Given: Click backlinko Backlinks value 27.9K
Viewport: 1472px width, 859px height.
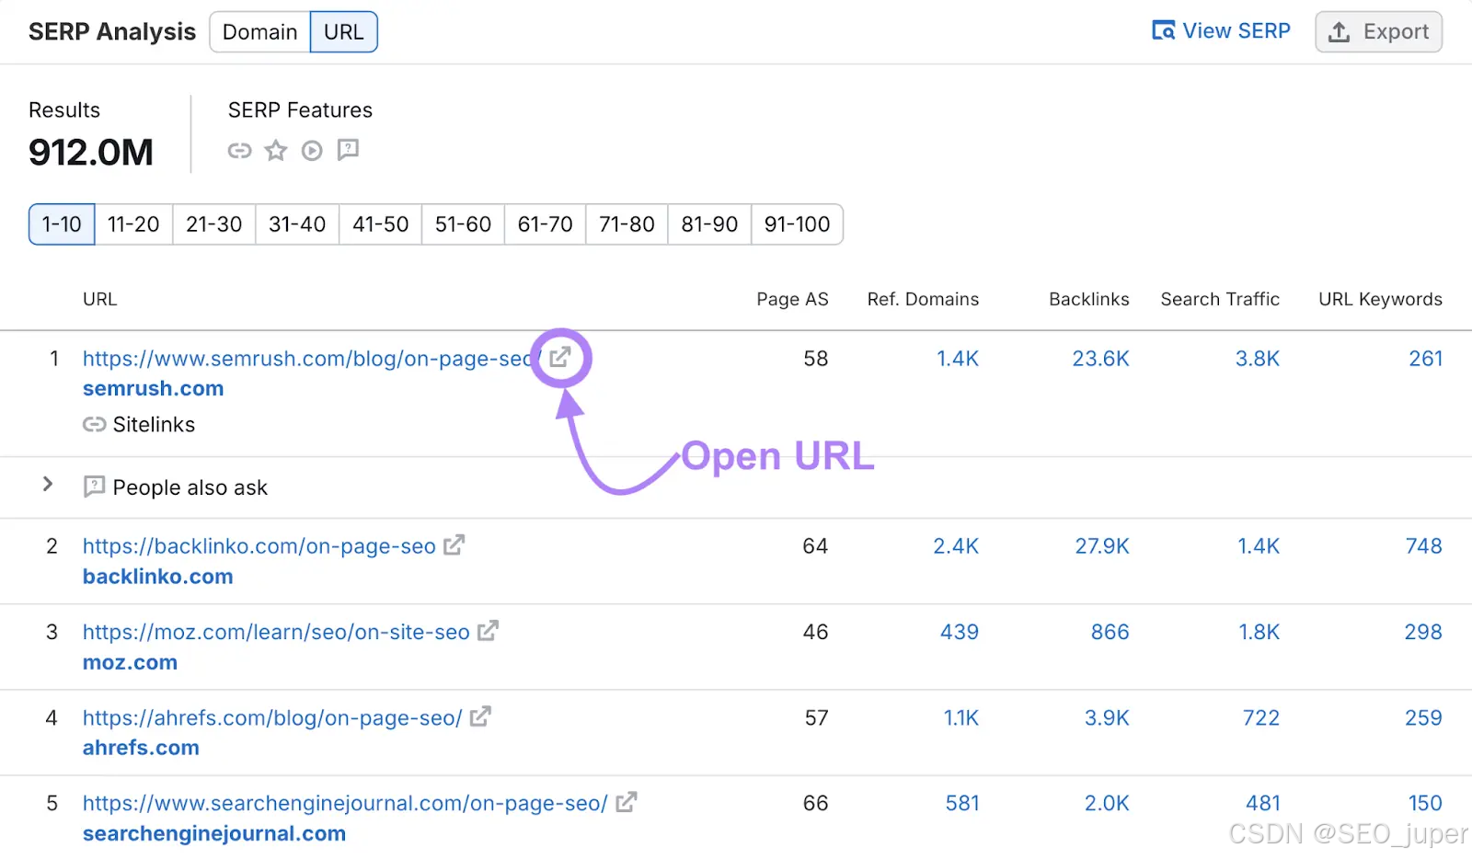Looking at the screenshot, I should (1102, 546).
